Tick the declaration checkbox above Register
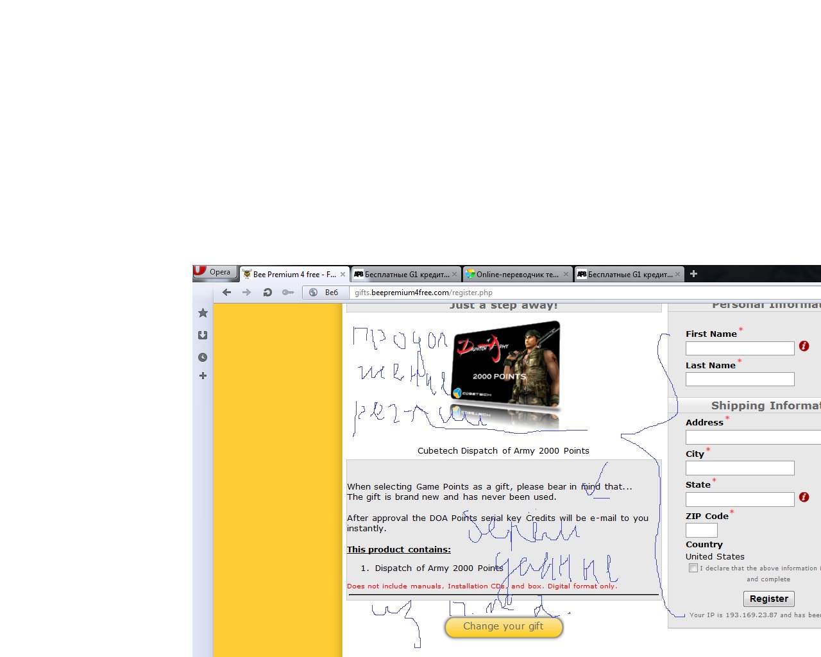Image resolution: width=821 pixels, height=657 pixels. point(693,568)
